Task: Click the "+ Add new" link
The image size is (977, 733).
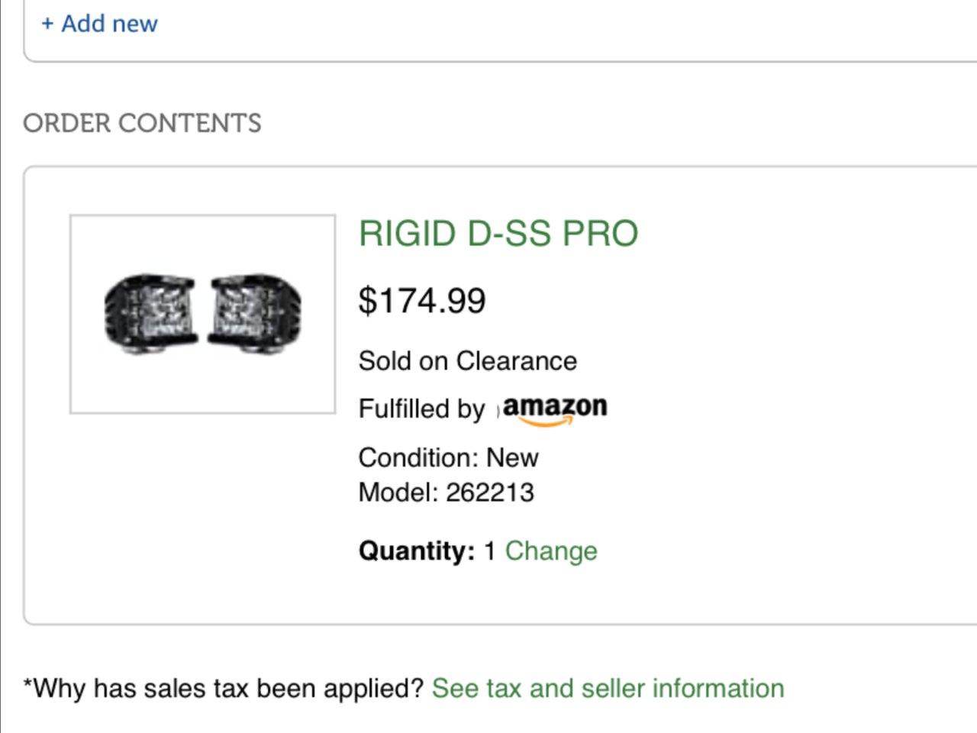Action: tap(99, 24)
